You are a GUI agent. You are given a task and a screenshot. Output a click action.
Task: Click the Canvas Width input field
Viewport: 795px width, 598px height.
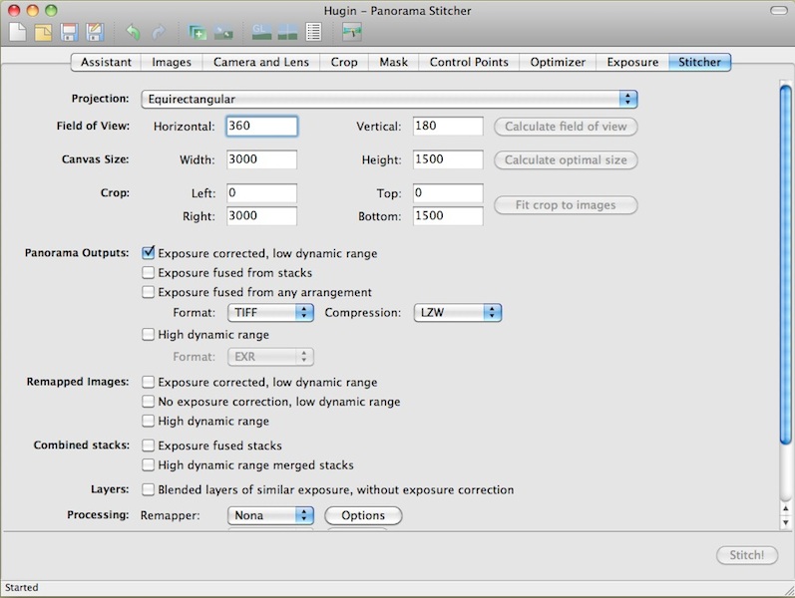[x=261, y=160]
